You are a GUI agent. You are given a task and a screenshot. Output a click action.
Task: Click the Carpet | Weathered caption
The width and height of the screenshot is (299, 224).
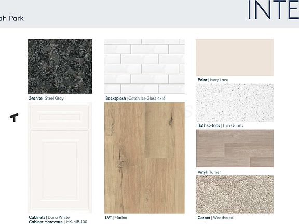pos(215,218)
